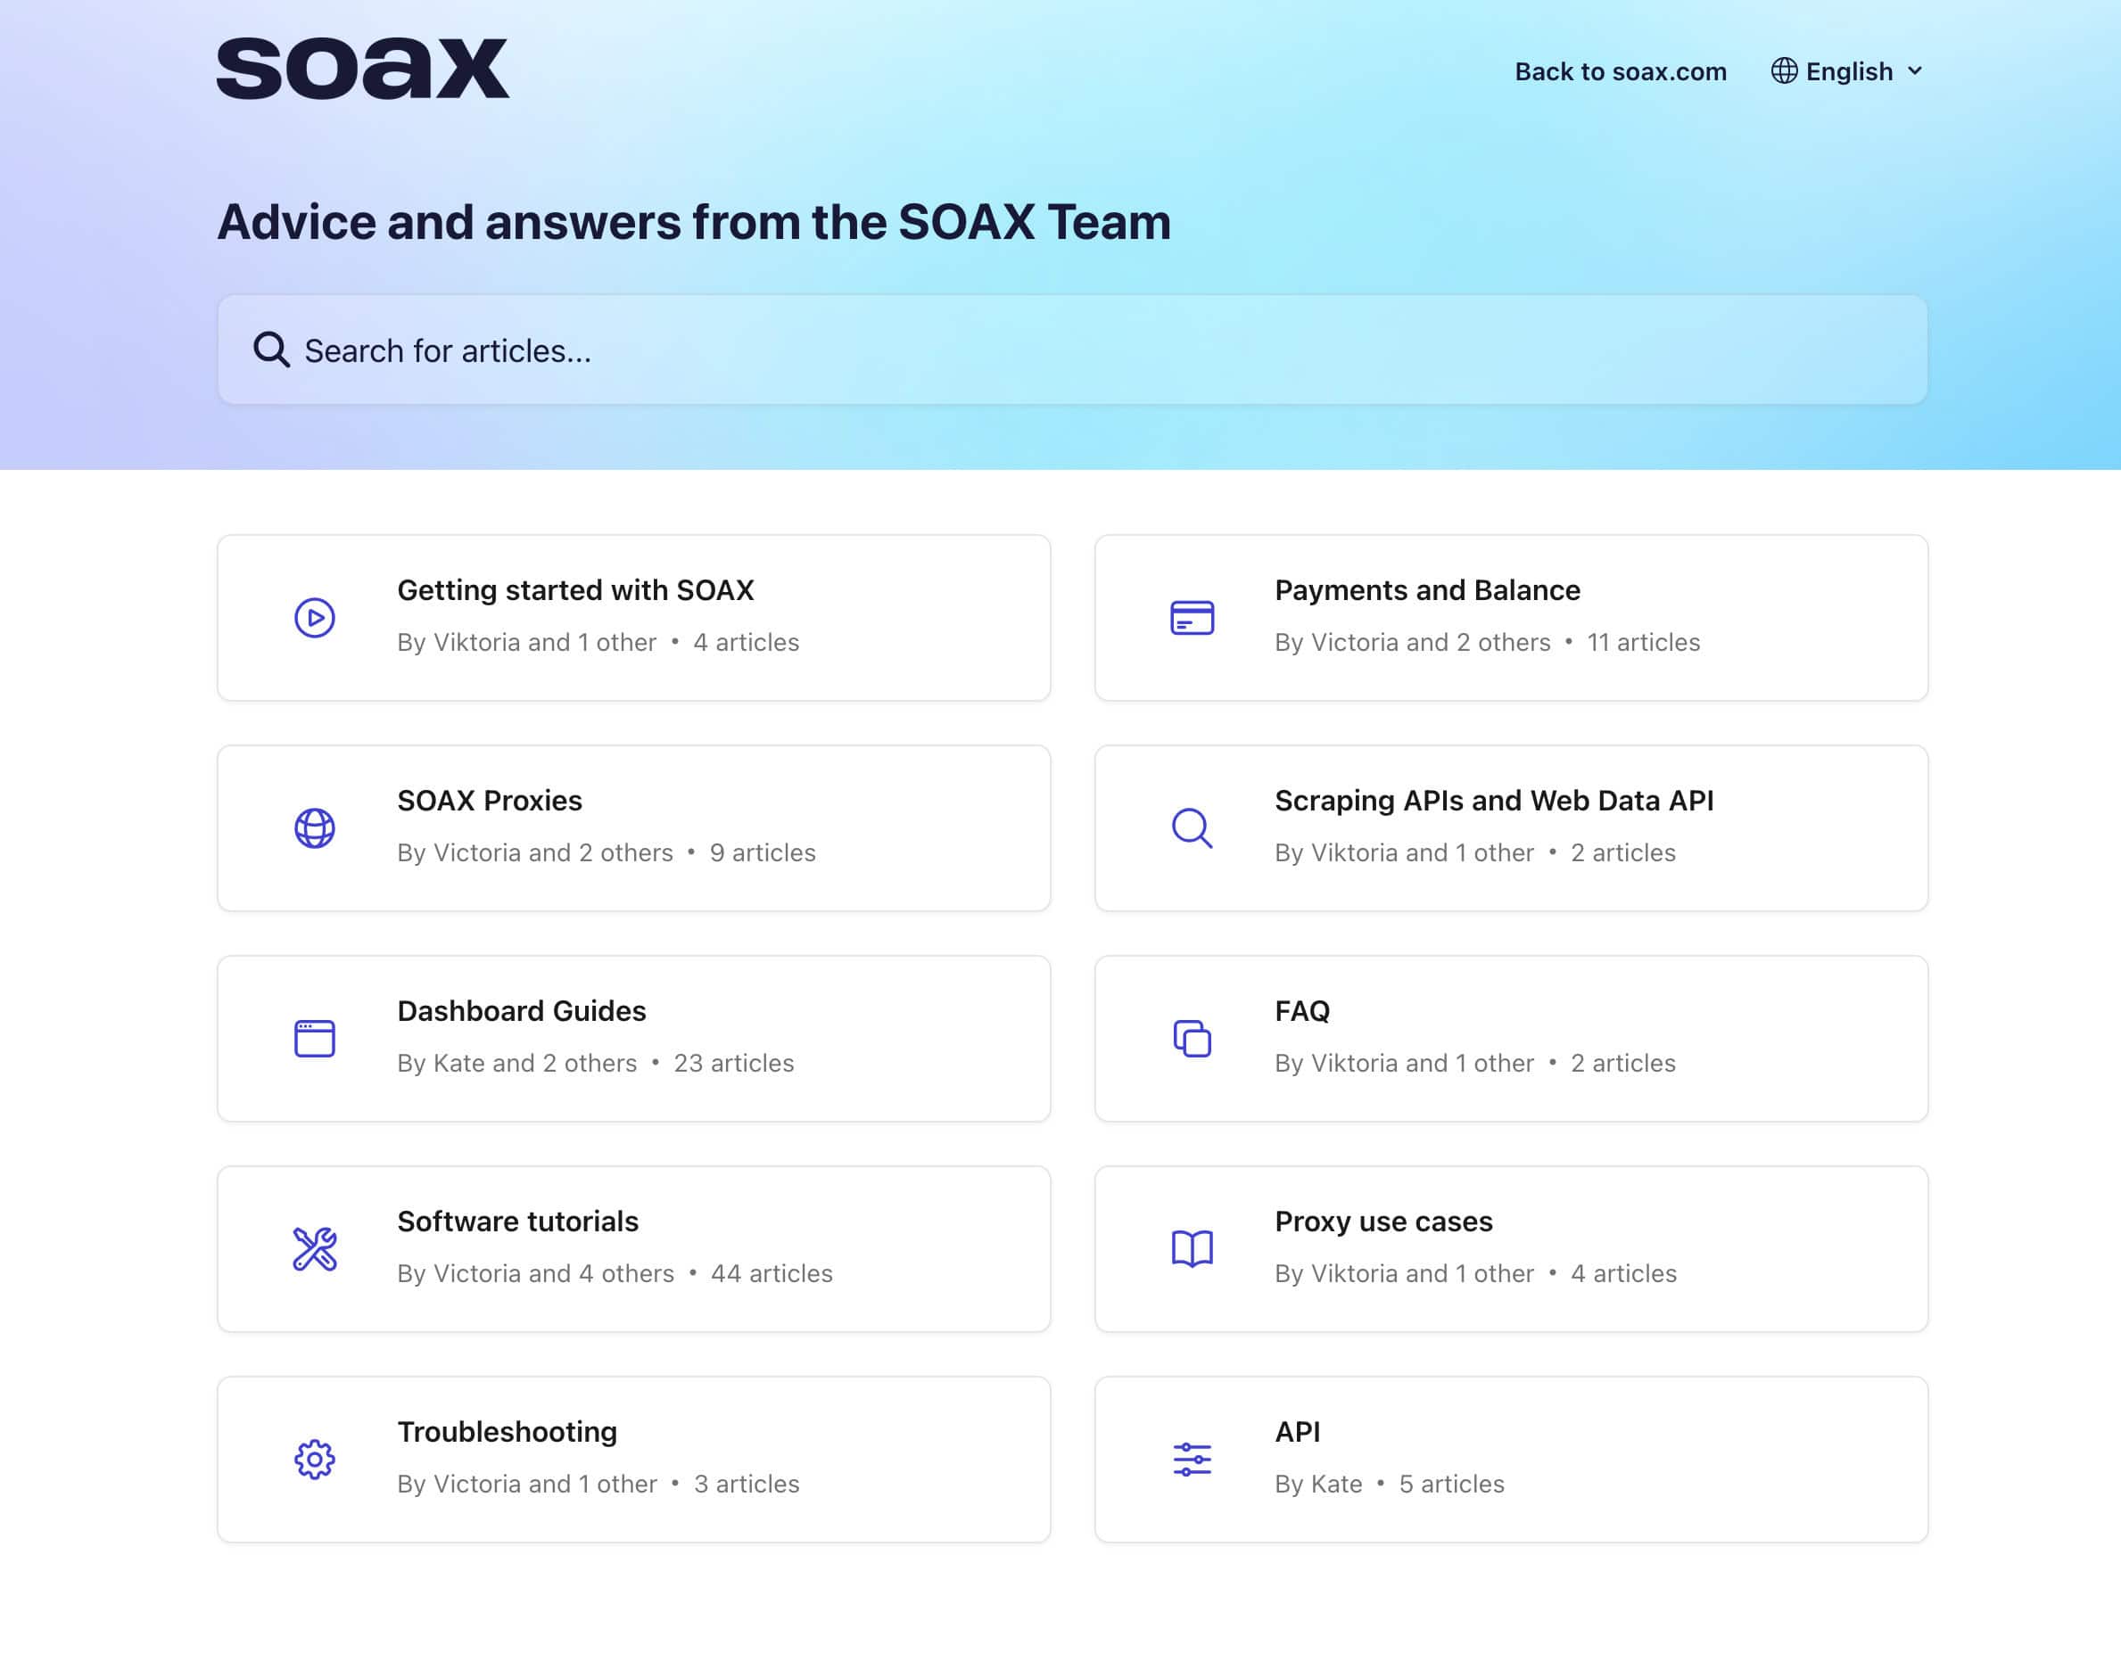Screen dimensions: 2121x1678
Task: Click the '11 articles' text under Payments
Action: pyautogui.click(x=1643, y=642)
